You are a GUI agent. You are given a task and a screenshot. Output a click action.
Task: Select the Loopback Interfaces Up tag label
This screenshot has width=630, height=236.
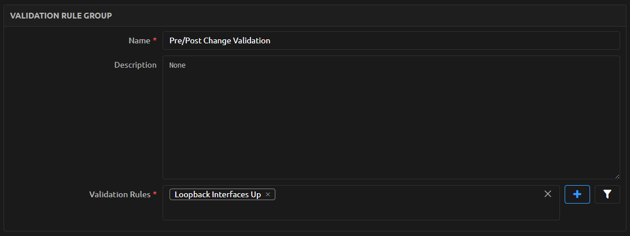point(218,194)
